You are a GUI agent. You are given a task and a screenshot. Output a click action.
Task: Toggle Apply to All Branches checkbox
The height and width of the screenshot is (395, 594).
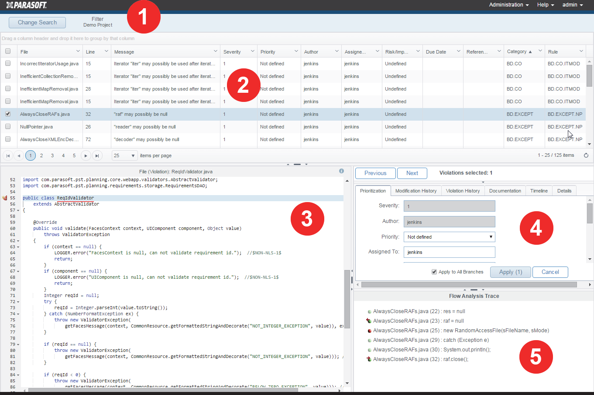click(x=434, y=272)
